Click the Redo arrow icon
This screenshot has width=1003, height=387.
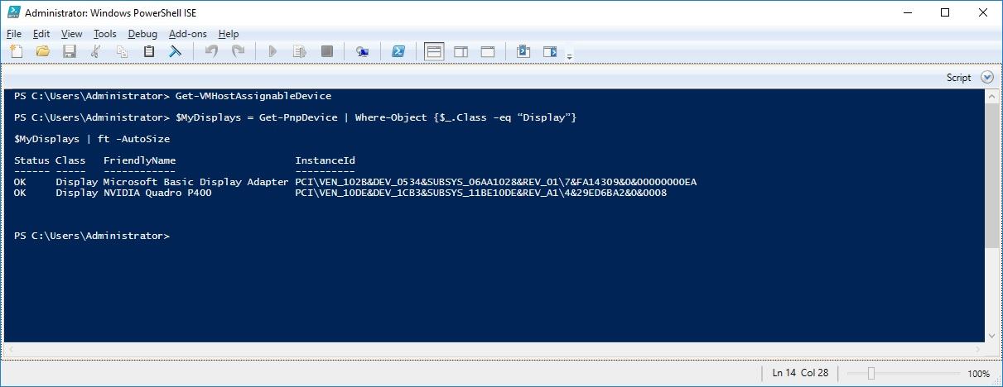click(x=238, y=52)
